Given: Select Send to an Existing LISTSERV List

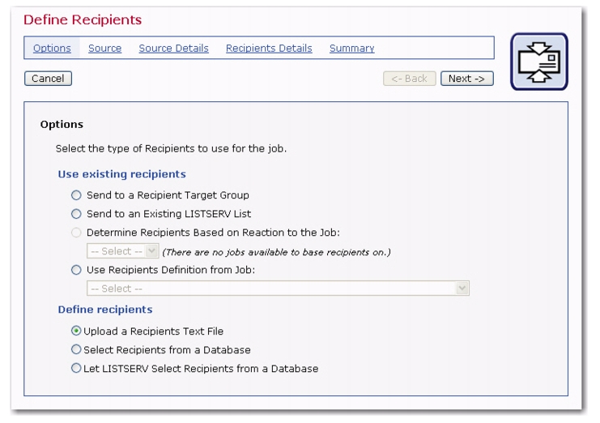Looking at the screenshot, I should [77, 214].
